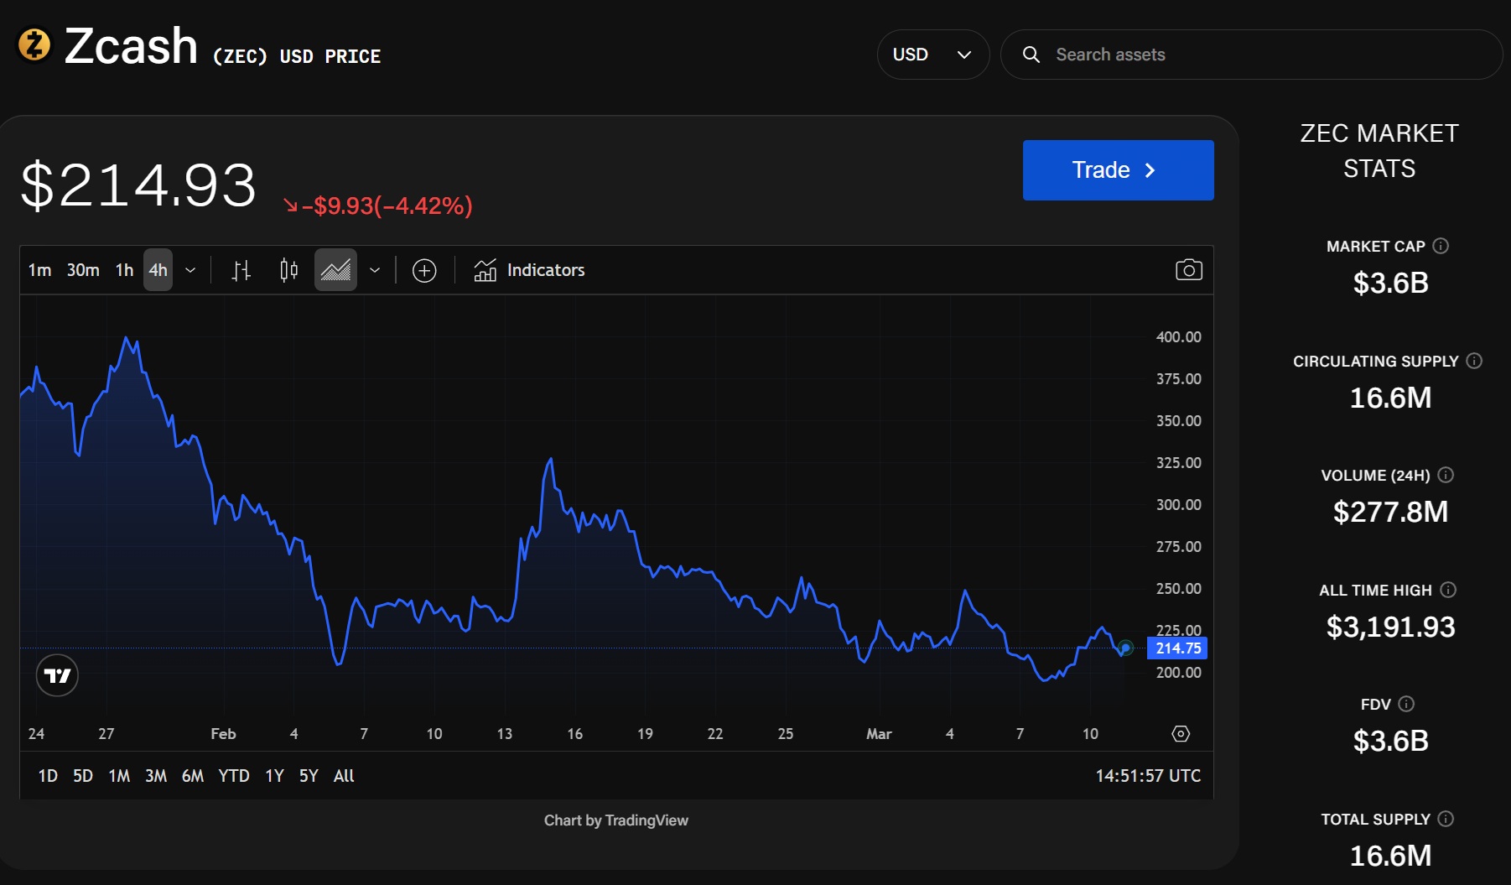Click the $3,191.93 all time high value

tap(1390, 627)
